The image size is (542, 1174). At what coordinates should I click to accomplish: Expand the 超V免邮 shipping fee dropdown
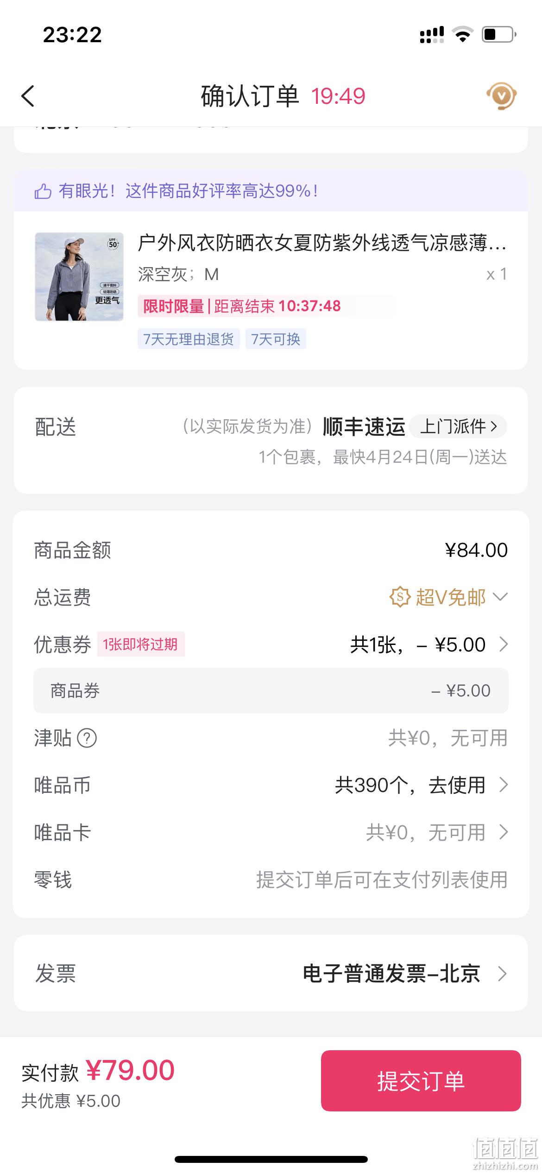point(500,597)
